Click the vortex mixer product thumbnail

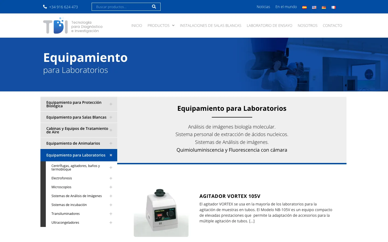pos(161,213)
